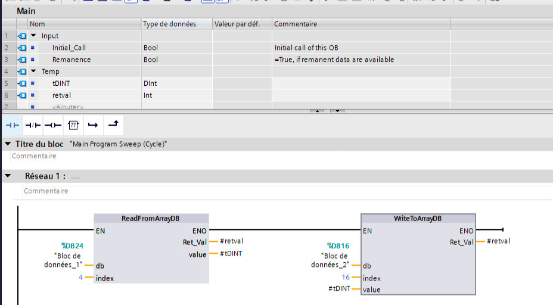Insert an empty box instruction
553x305 pixels.
coord(73,125)
